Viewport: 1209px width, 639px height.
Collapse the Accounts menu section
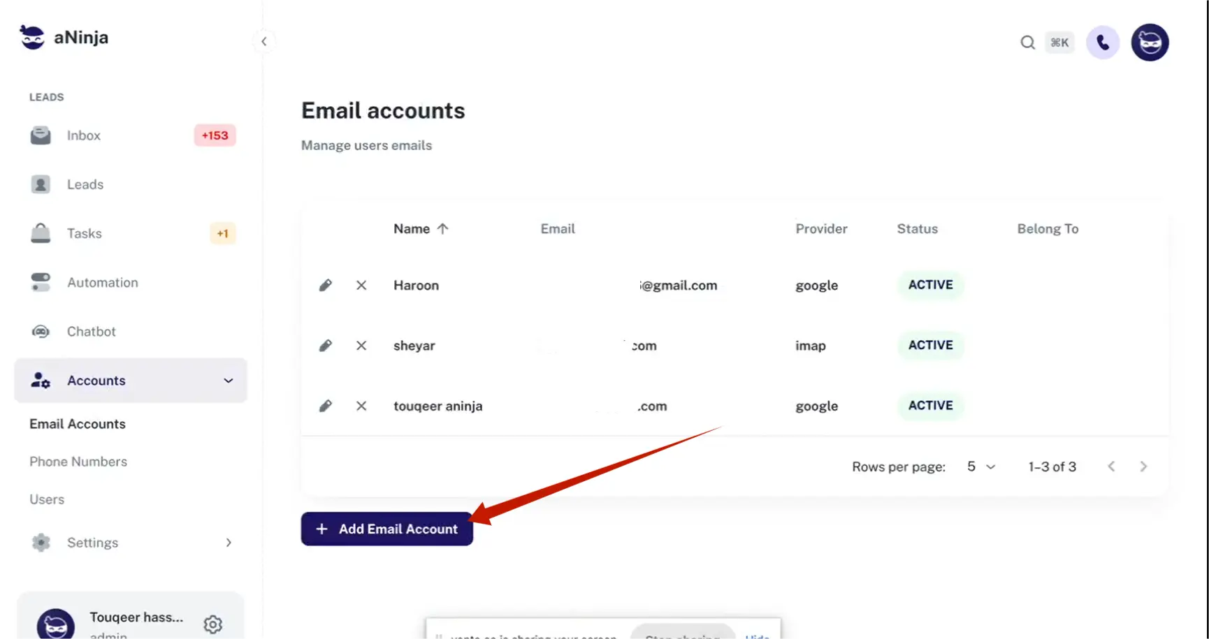[228, 381]
